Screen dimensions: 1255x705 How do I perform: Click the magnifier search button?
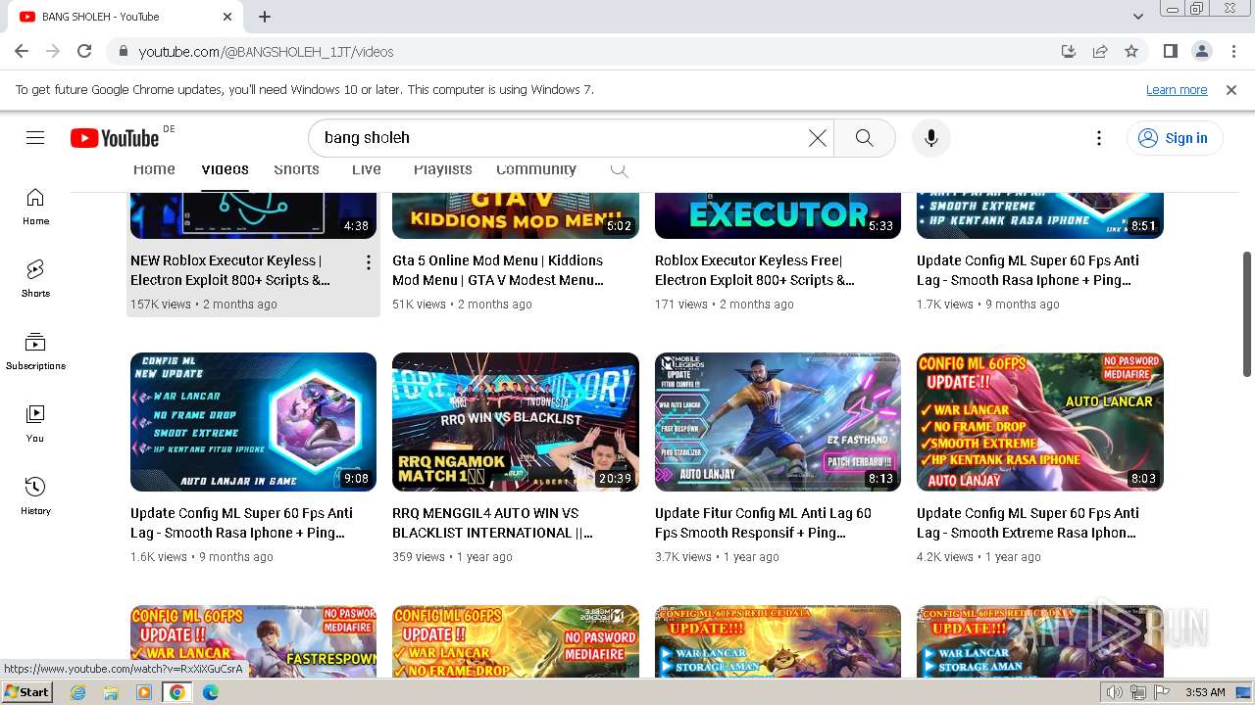(x=864, y=138)
